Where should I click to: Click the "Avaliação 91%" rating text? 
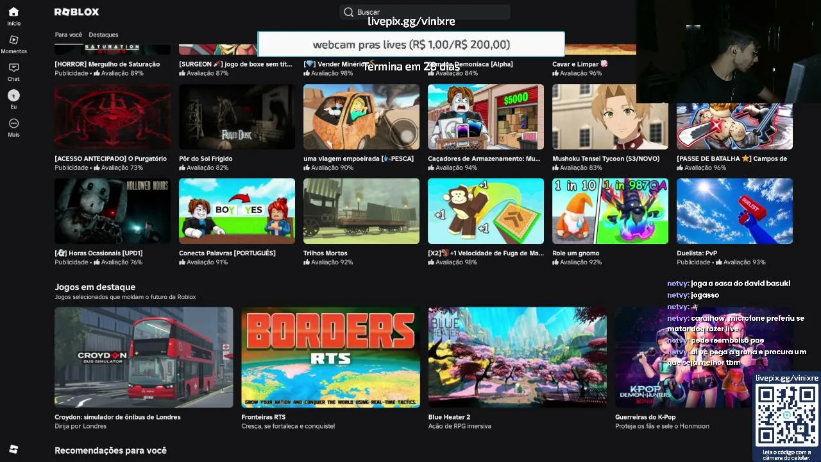(x=207, y=262)
